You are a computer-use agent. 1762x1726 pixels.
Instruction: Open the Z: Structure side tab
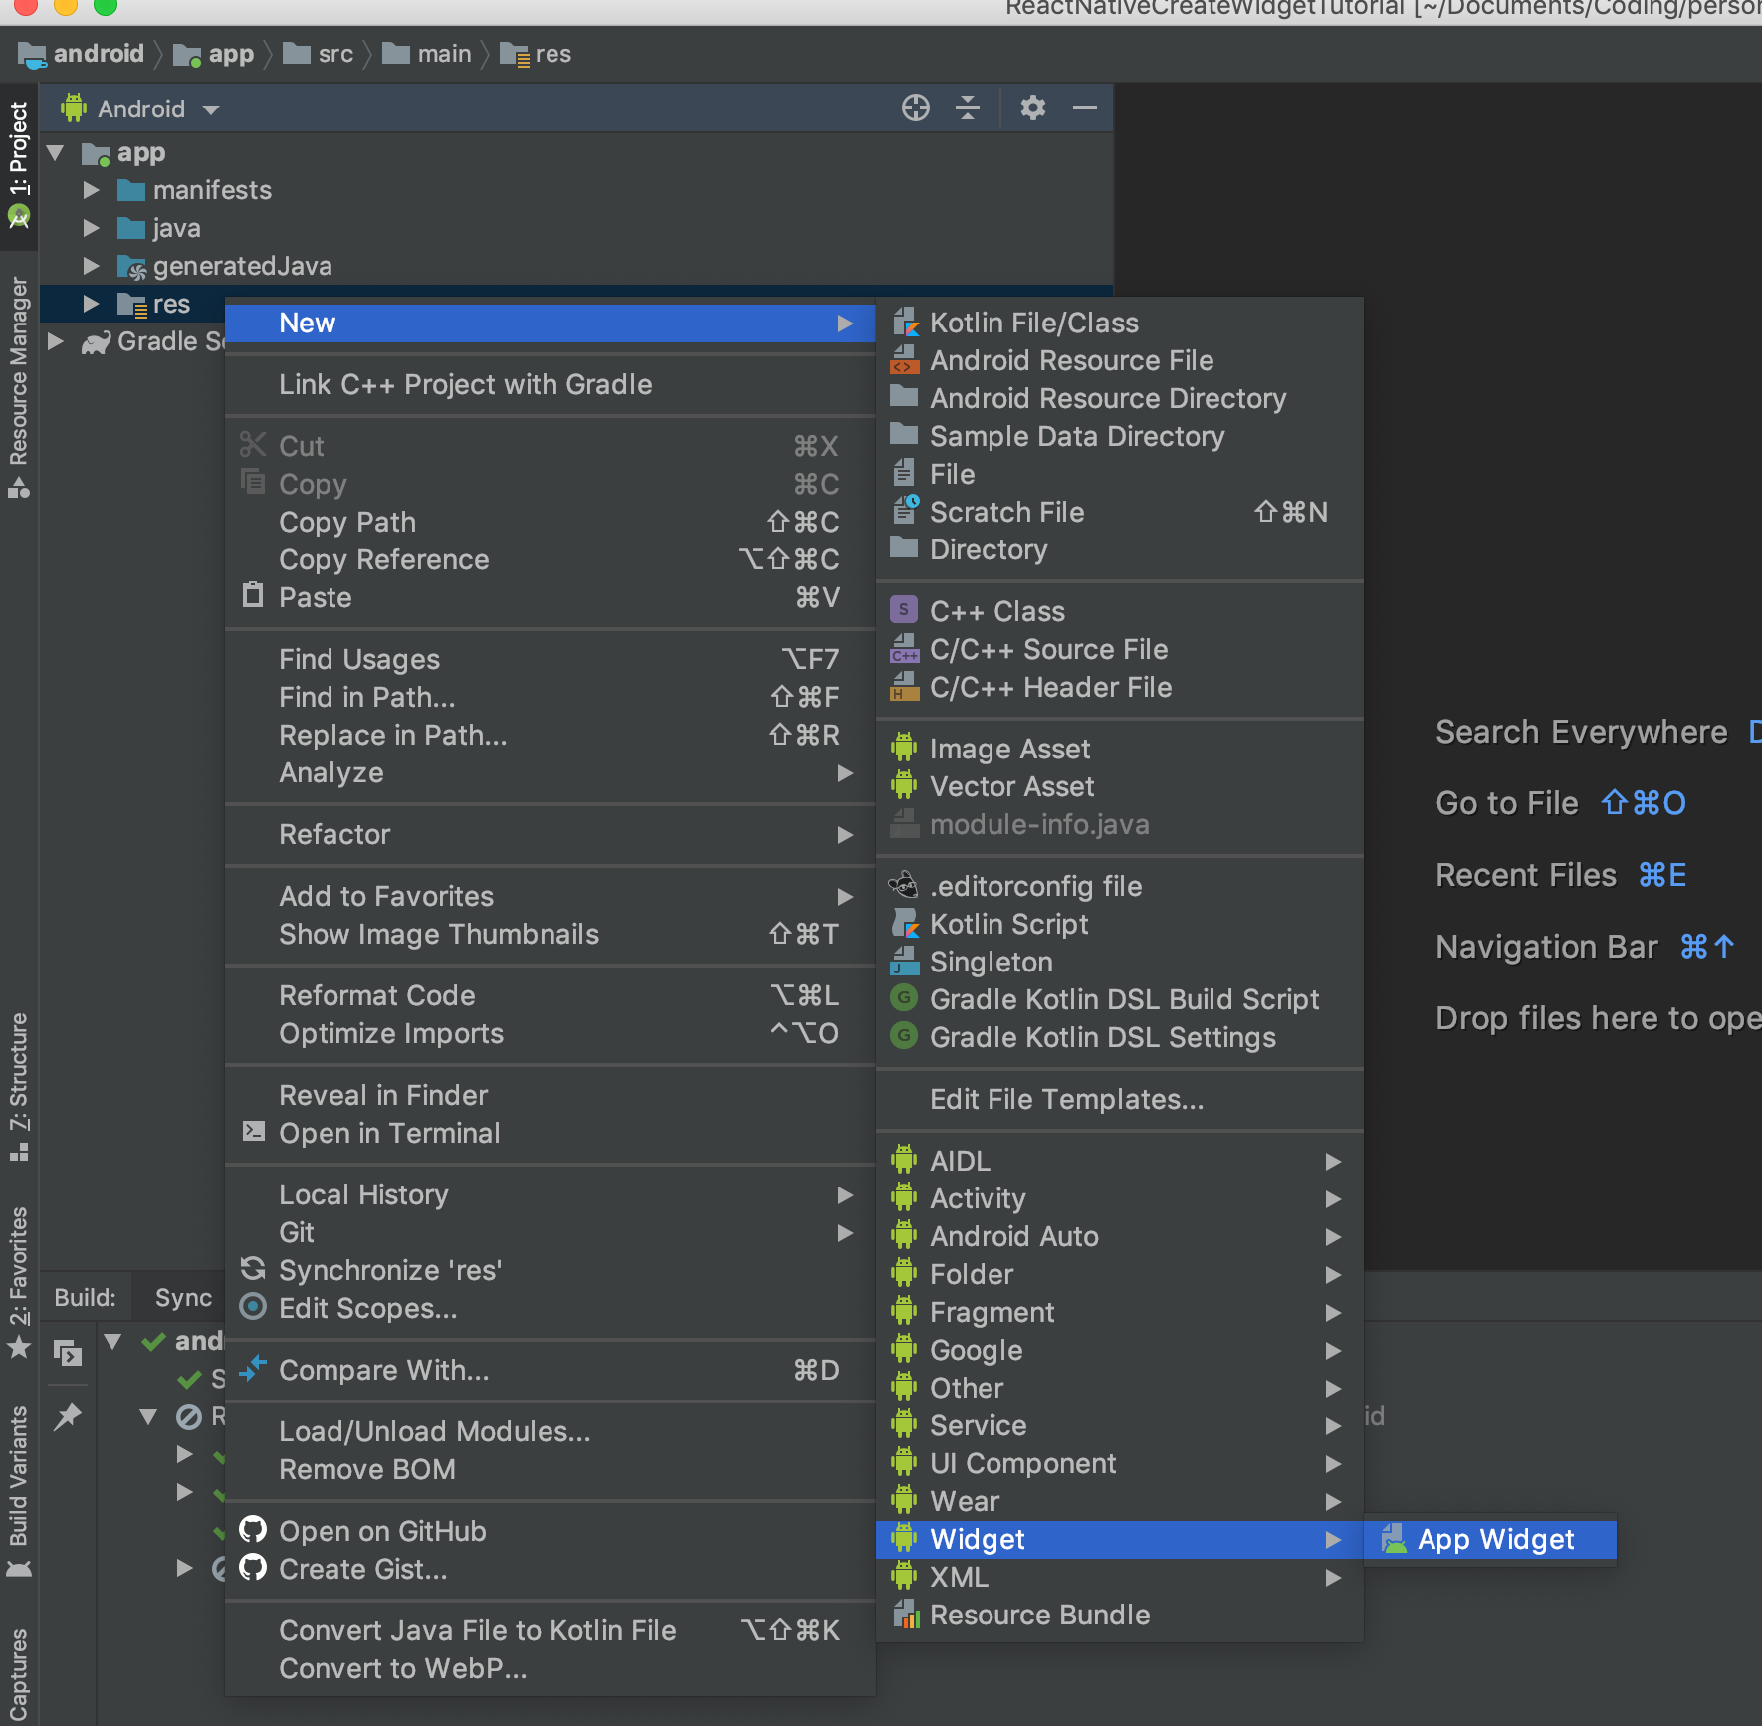coord(19,1086)
